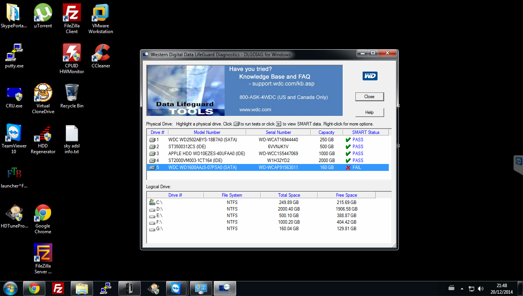523x296 pixels.
Task: Open SkypePortable folder on desktop
Action: 14,17
